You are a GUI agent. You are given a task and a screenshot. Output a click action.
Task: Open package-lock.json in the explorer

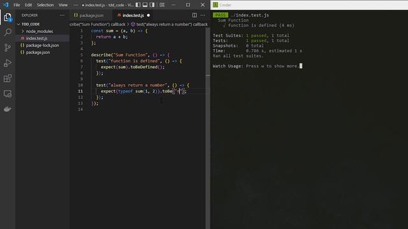(x=42, y=45)
